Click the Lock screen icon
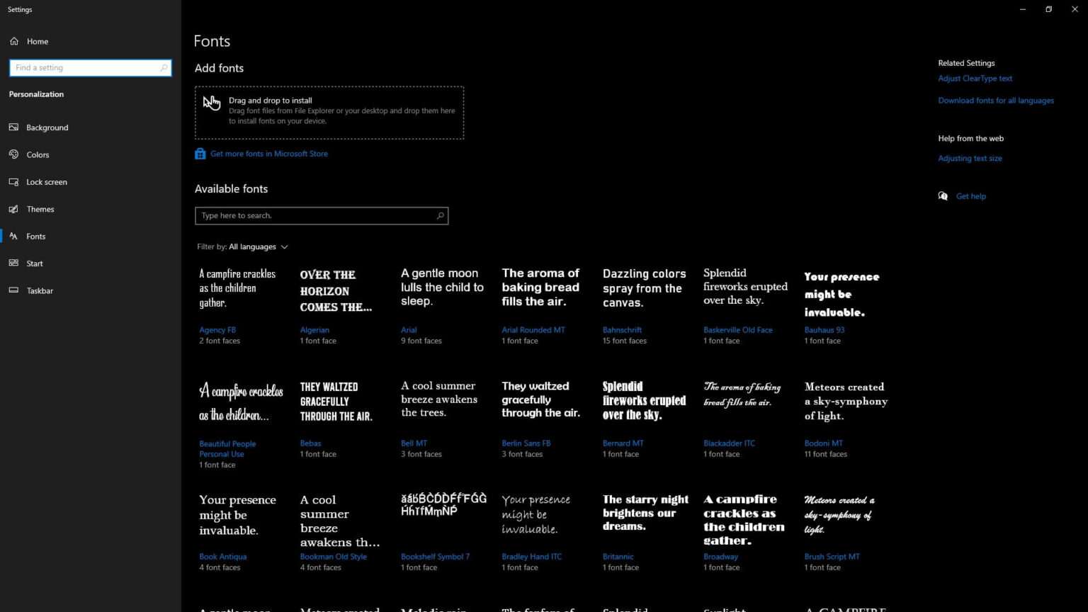 [x=13, y=182]
